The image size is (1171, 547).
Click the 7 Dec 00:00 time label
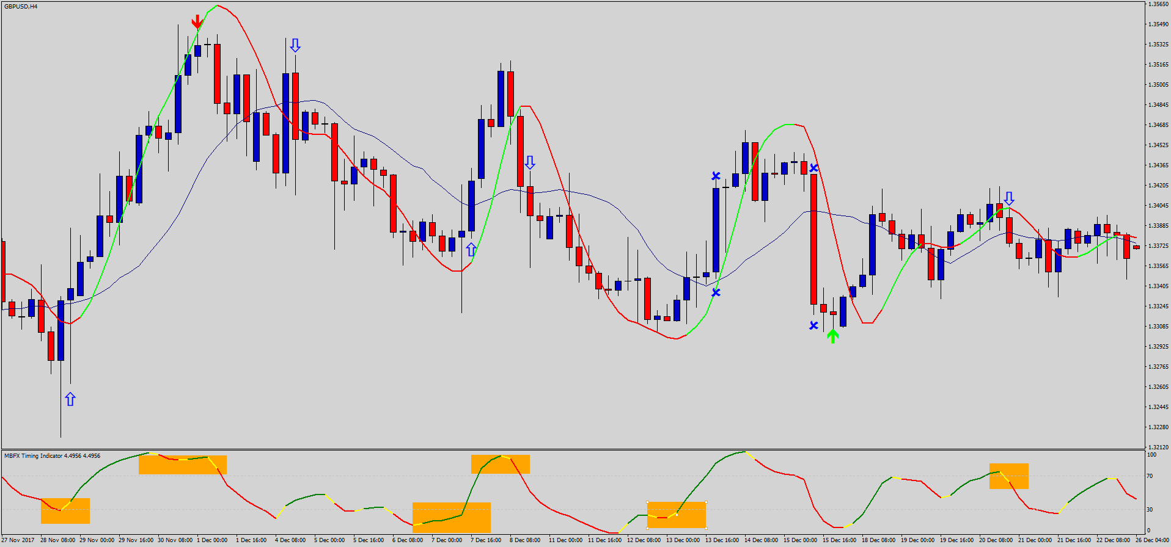447,540
